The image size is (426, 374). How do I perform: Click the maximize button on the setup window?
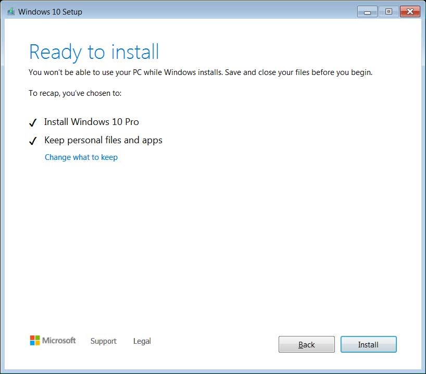(x=389, y=11)
